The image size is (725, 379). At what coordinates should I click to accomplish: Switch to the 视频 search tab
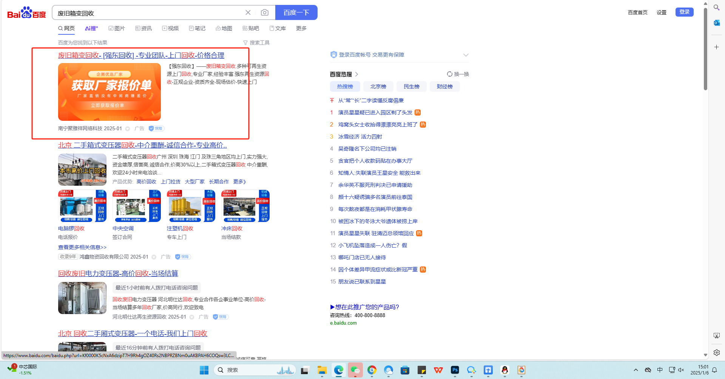coord(170,28)
